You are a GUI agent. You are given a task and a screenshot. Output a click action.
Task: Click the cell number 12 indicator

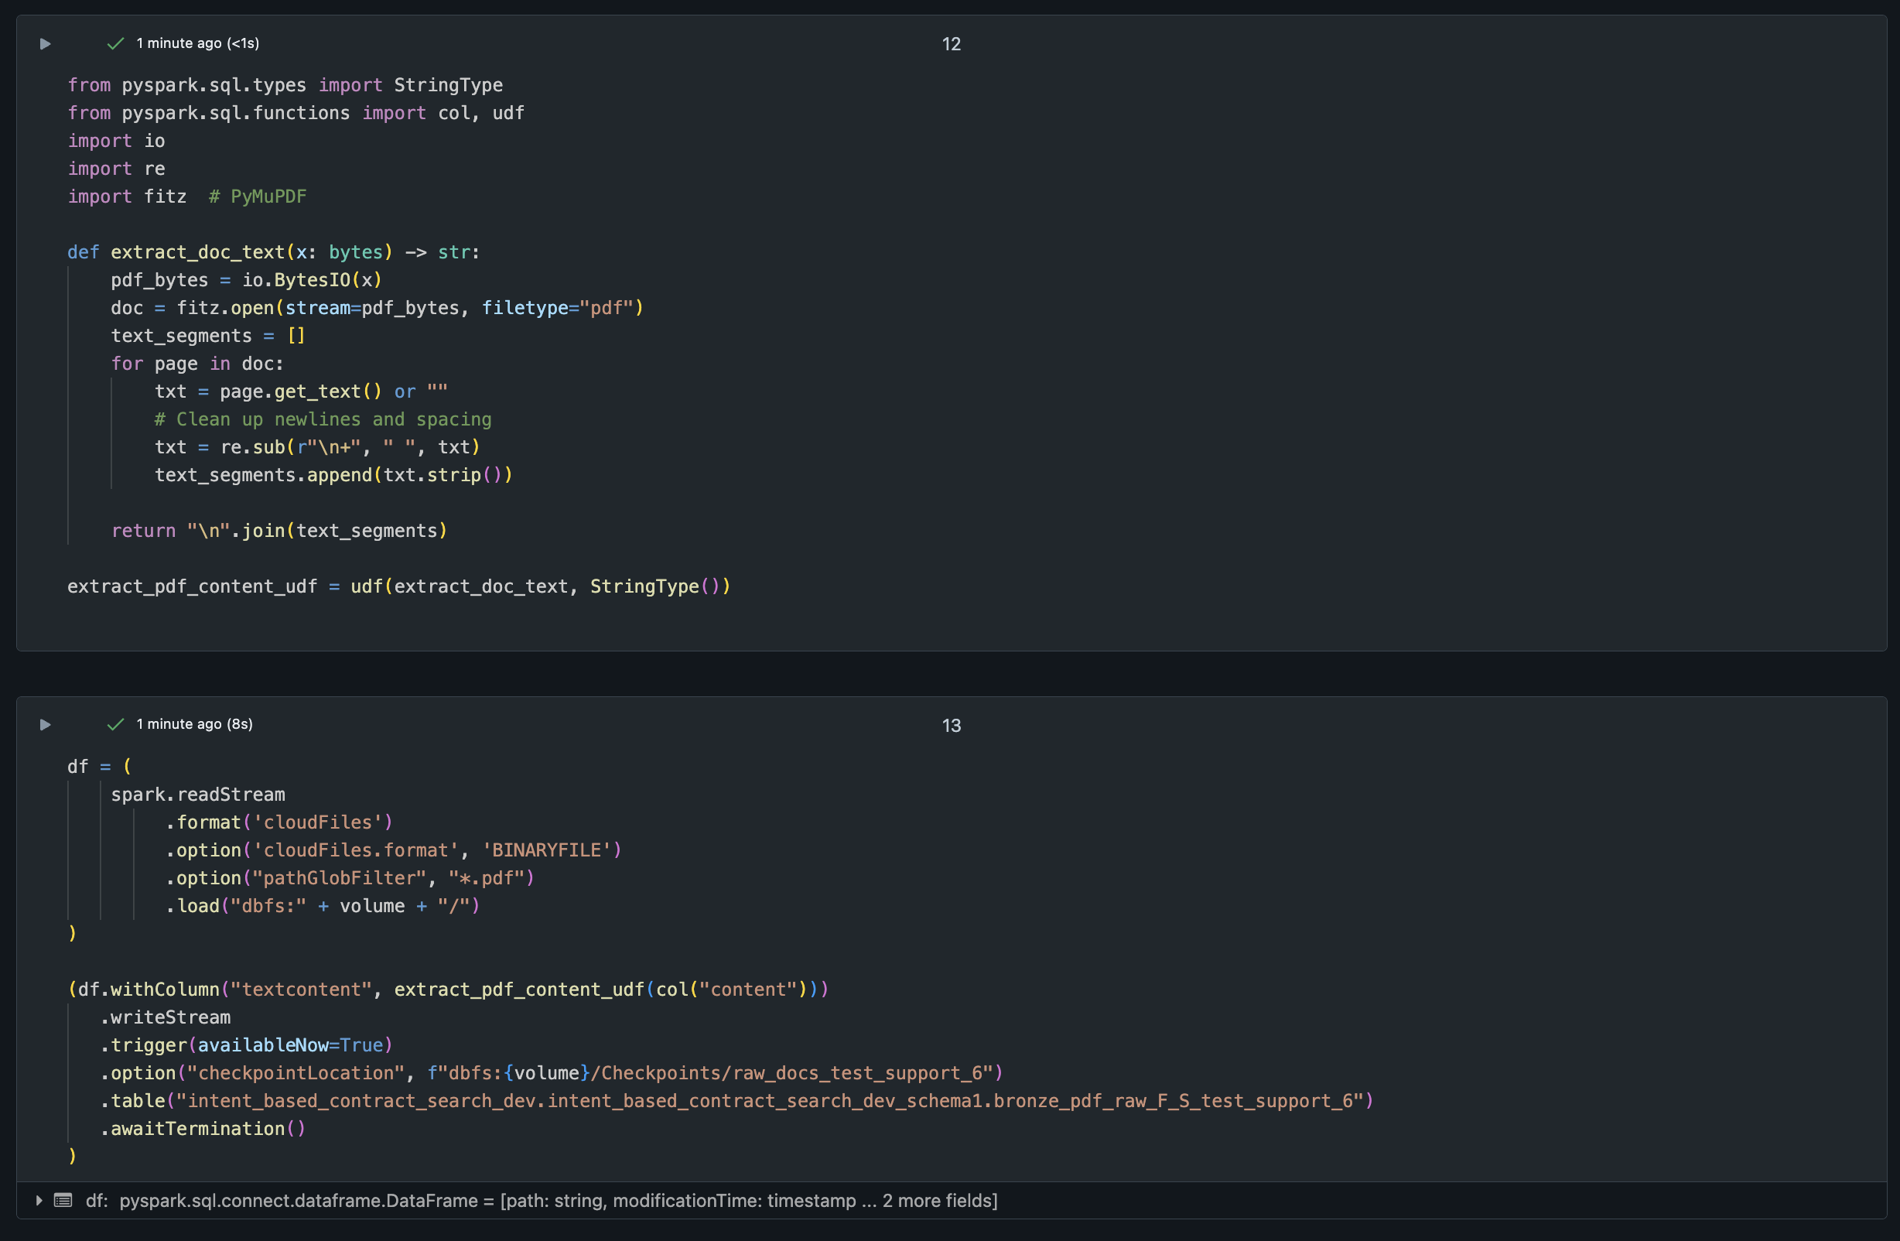[x=950, y=45]
